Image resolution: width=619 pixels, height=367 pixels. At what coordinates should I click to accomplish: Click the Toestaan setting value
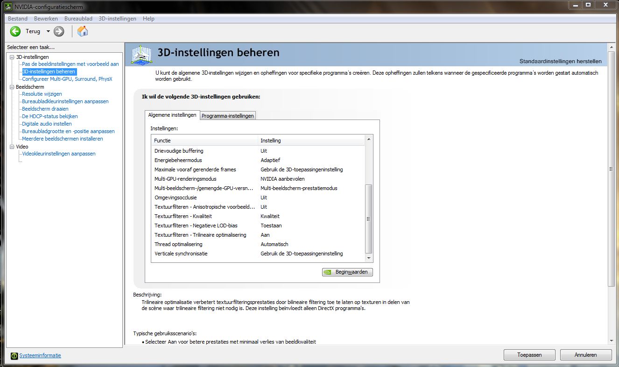(x=271, y=226)
